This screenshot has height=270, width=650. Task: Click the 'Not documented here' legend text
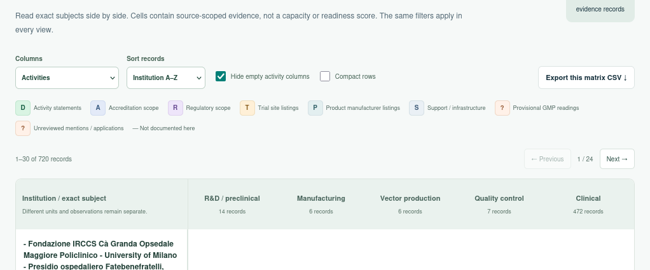[x=163, y=128]
